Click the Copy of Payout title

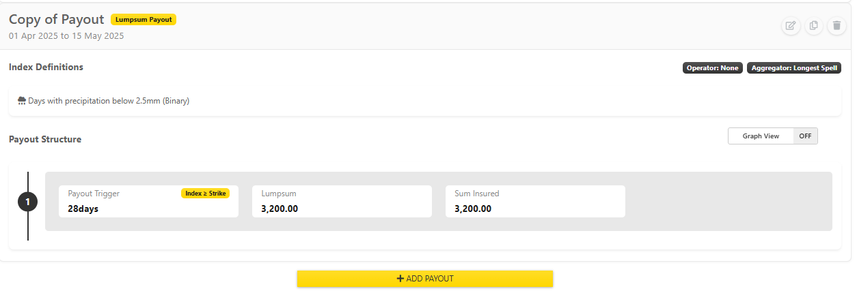pyautogui.click(x=57, y=20)
